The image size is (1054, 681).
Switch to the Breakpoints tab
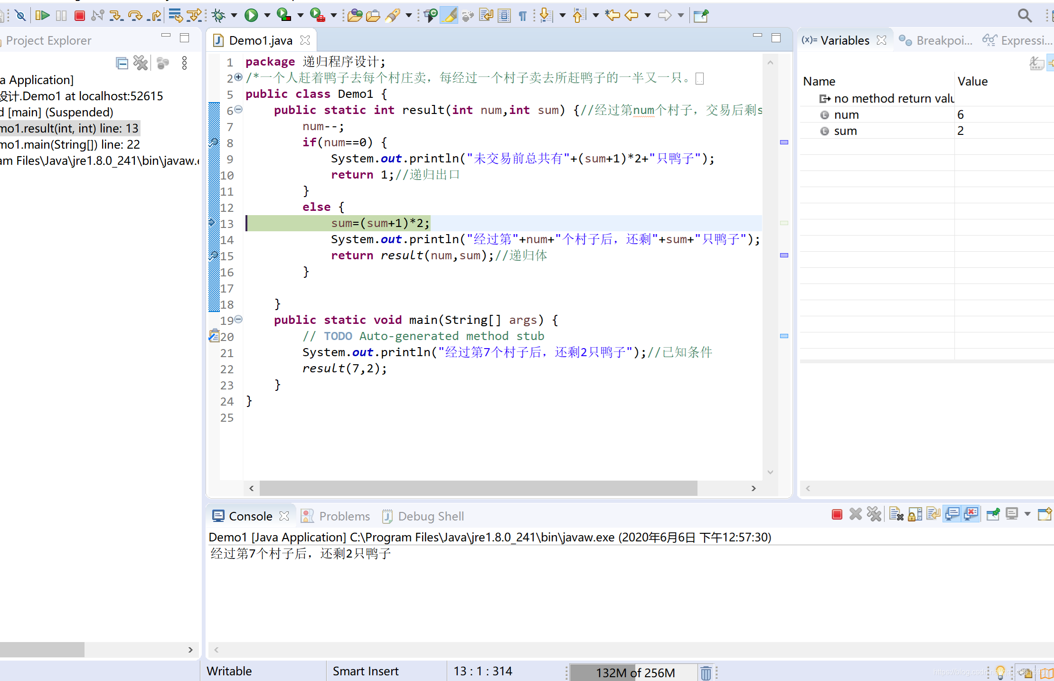[x=936, y=40]
